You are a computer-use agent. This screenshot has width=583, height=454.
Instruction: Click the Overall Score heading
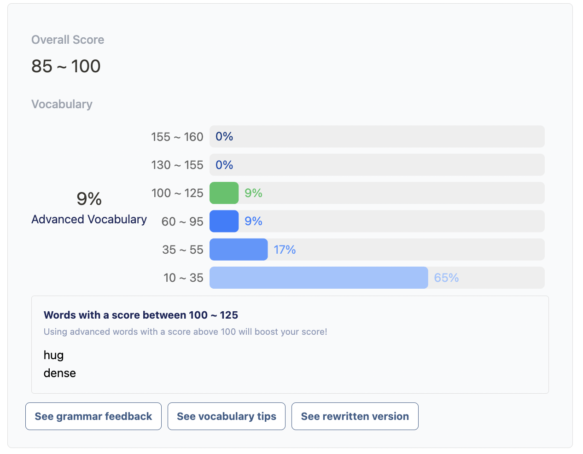point(68,40)
